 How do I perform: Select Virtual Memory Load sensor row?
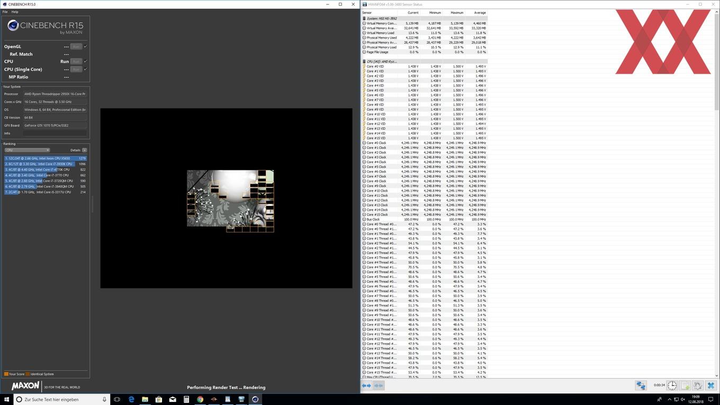coord(425,33)
